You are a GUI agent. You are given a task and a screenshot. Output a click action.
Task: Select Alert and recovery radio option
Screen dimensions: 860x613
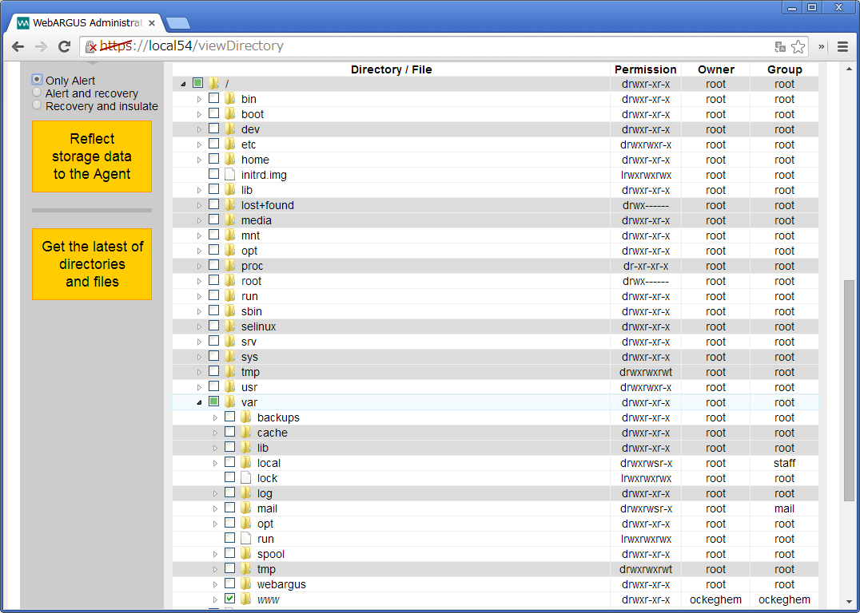pyautogui.click(x=37, y=93)
